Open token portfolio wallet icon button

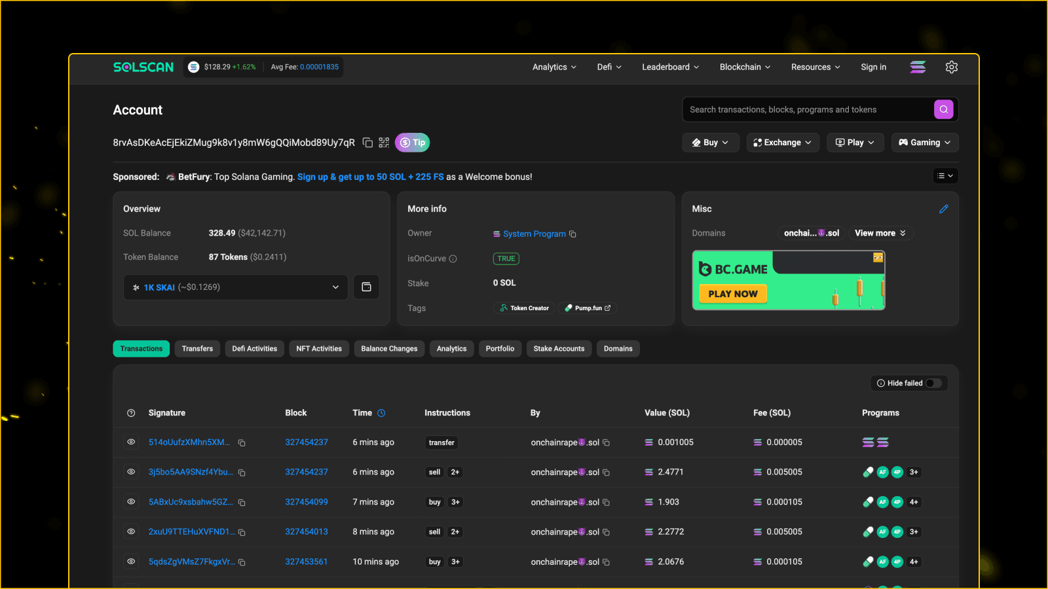(x=366, y=287)
